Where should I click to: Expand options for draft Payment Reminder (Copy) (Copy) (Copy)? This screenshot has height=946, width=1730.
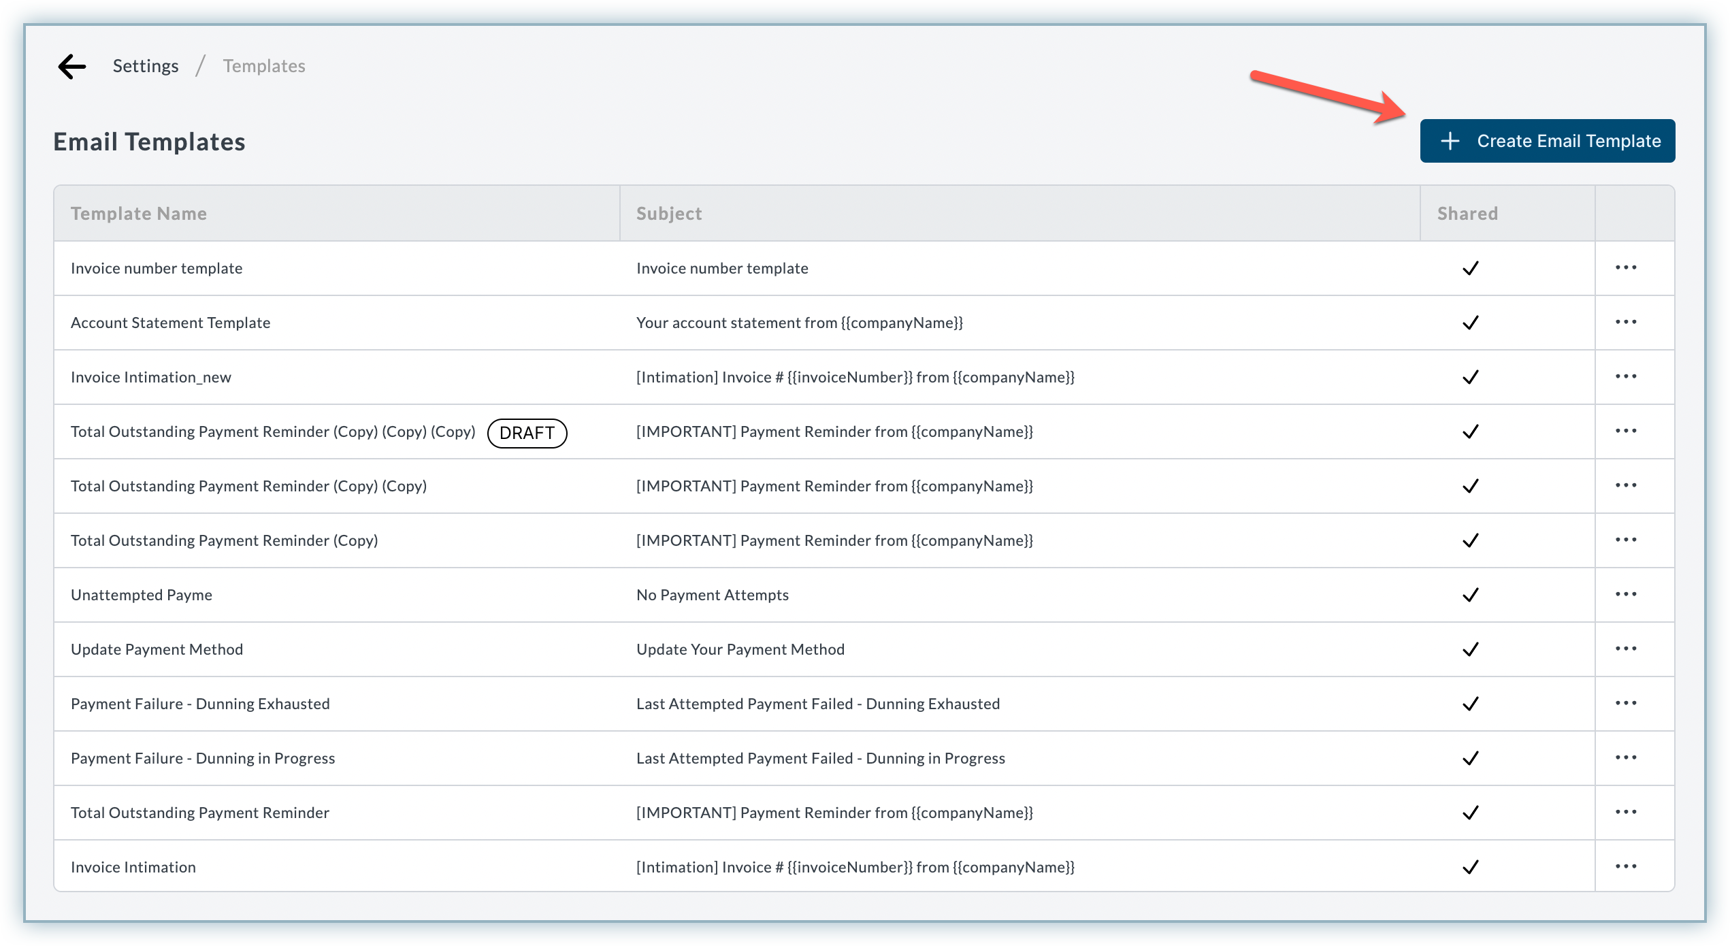tap(1626, 431)
